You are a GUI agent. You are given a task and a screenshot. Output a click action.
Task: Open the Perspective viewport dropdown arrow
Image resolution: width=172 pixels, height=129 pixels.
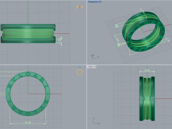[100, 2]
